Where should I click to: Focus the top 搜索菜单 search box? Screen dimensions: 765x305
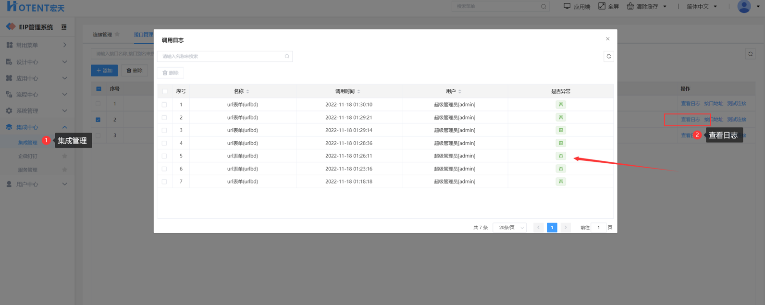500,7
